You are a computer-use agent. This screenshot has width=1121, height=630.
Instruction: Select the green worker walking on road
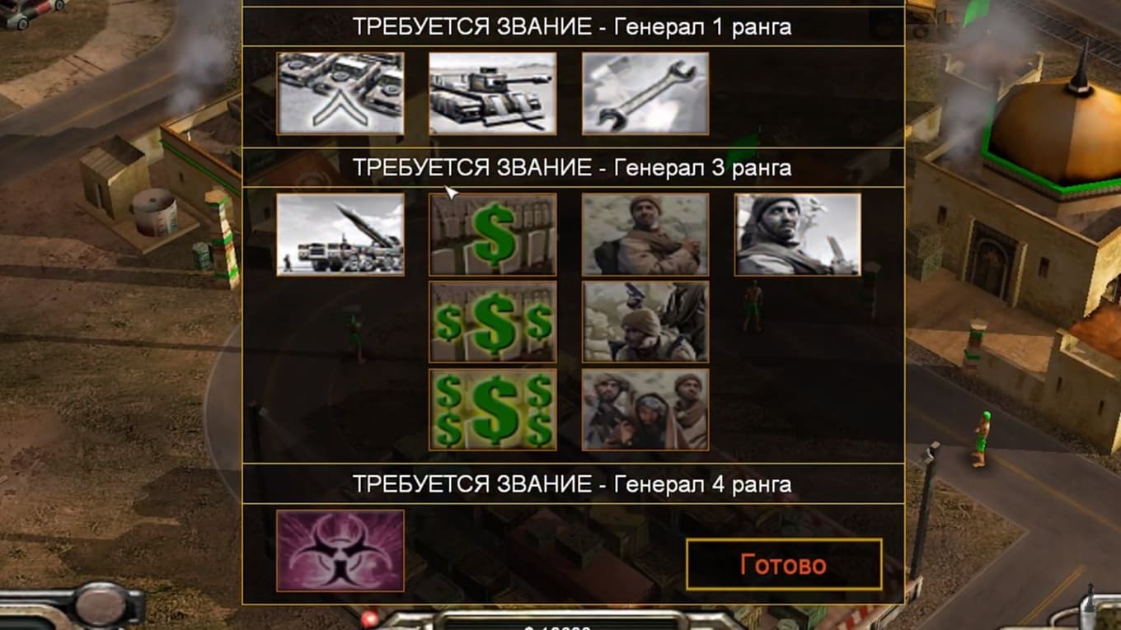pos(980,438)
